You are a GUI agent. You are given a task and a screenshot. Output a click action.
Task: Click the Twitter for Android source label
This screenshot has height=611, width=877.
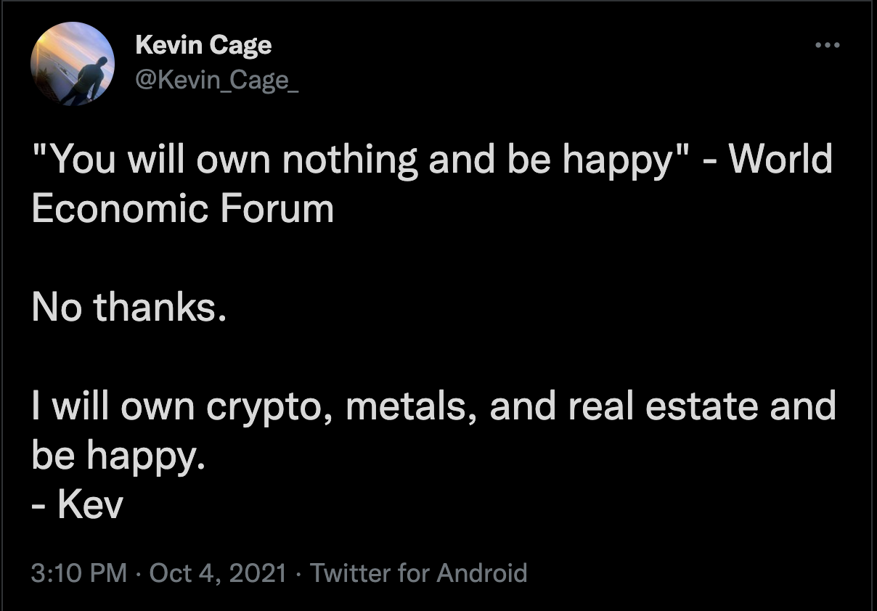(418, 573)
